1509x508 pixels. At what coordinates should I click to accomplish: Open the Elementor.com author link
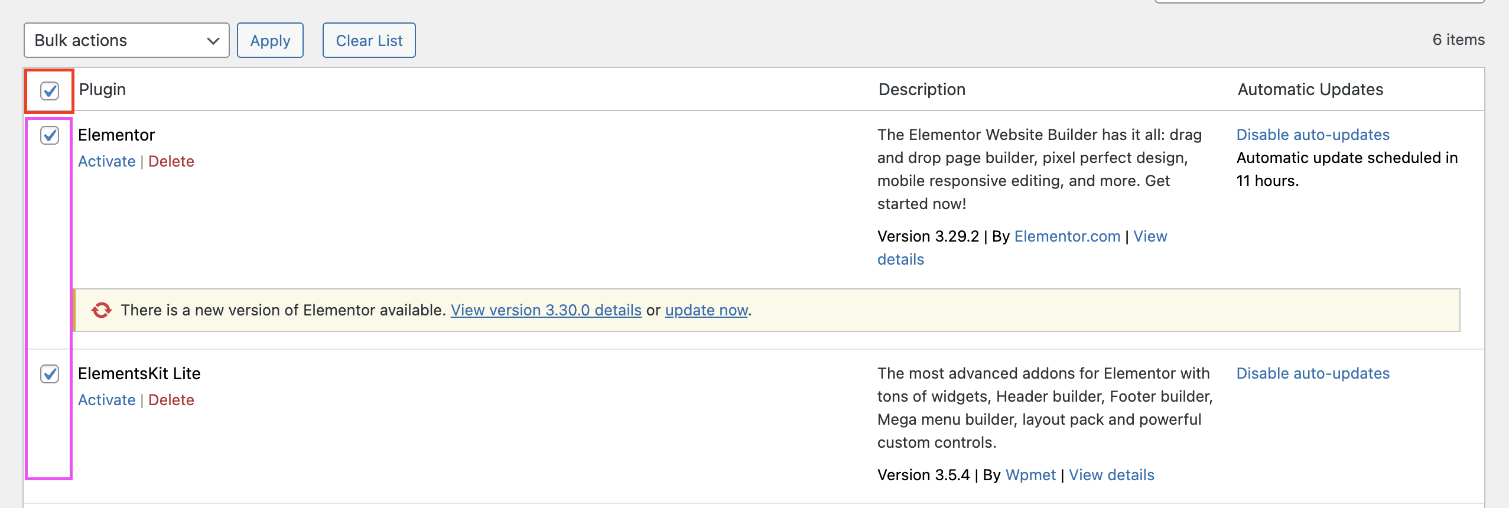point(1066,236)
